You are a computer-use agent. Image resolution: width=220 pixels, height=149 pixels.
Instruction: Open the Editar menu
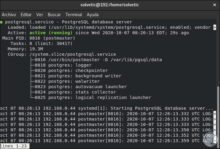26,14
